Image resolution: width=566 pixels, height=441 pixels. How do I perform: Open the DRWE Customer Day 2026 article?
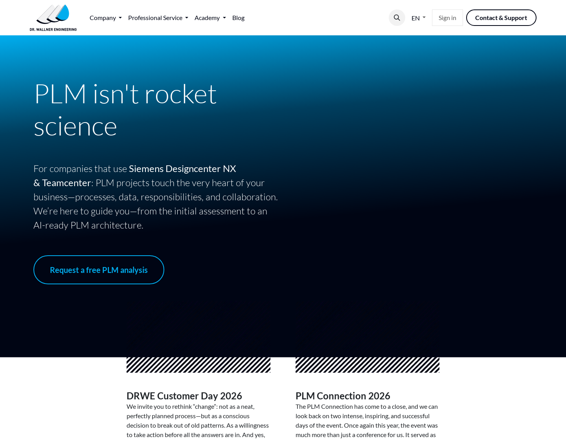(x=184, y=395)
